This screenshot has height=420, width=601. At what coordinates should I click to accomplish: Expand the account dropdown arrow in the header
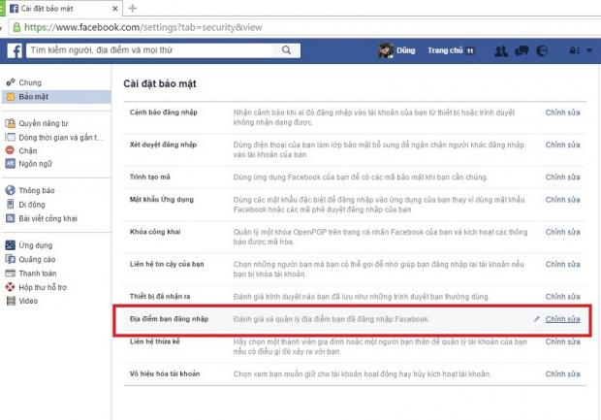(x=590, y=50)
